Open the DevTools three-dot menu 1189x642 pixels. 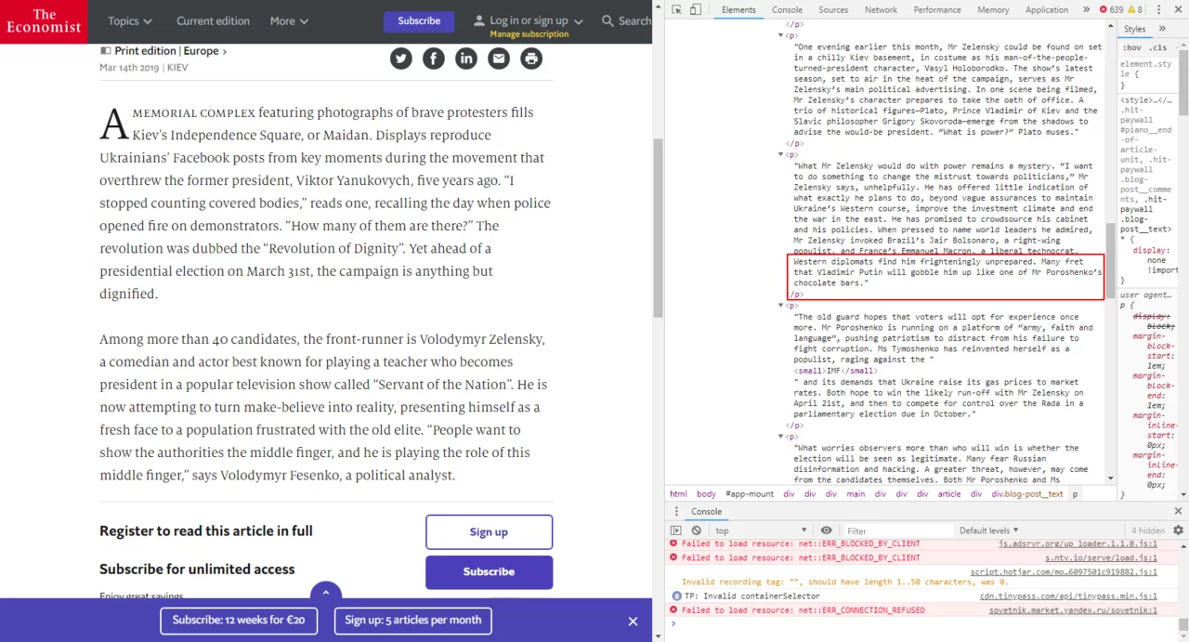(1158, 9)
